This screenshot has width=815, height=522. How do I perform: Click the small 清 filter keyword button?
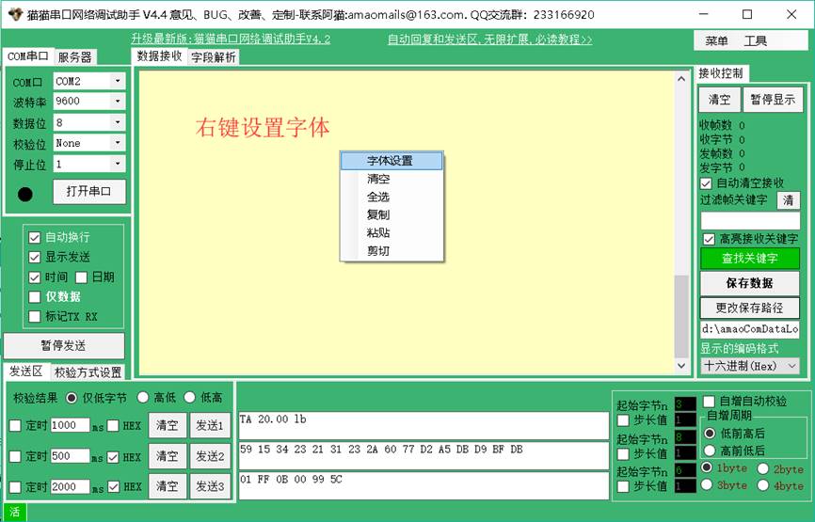tap(788, 200)
